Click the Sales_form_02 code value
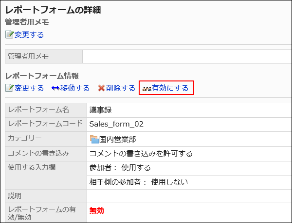292x223 pixels. (x=116, y=124)
